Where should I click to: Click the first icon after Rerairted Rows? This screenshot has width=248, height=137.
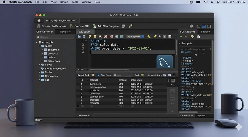click(165, 75)
